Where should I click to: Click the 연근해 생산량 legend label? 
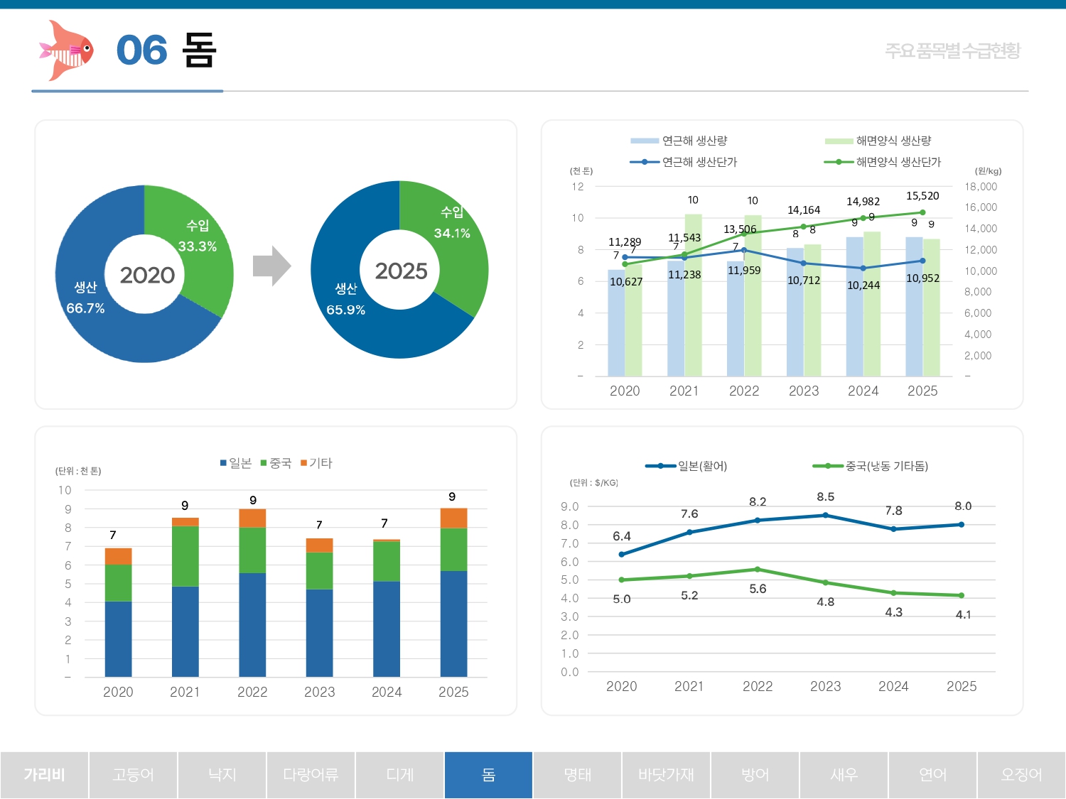point(694,141)
